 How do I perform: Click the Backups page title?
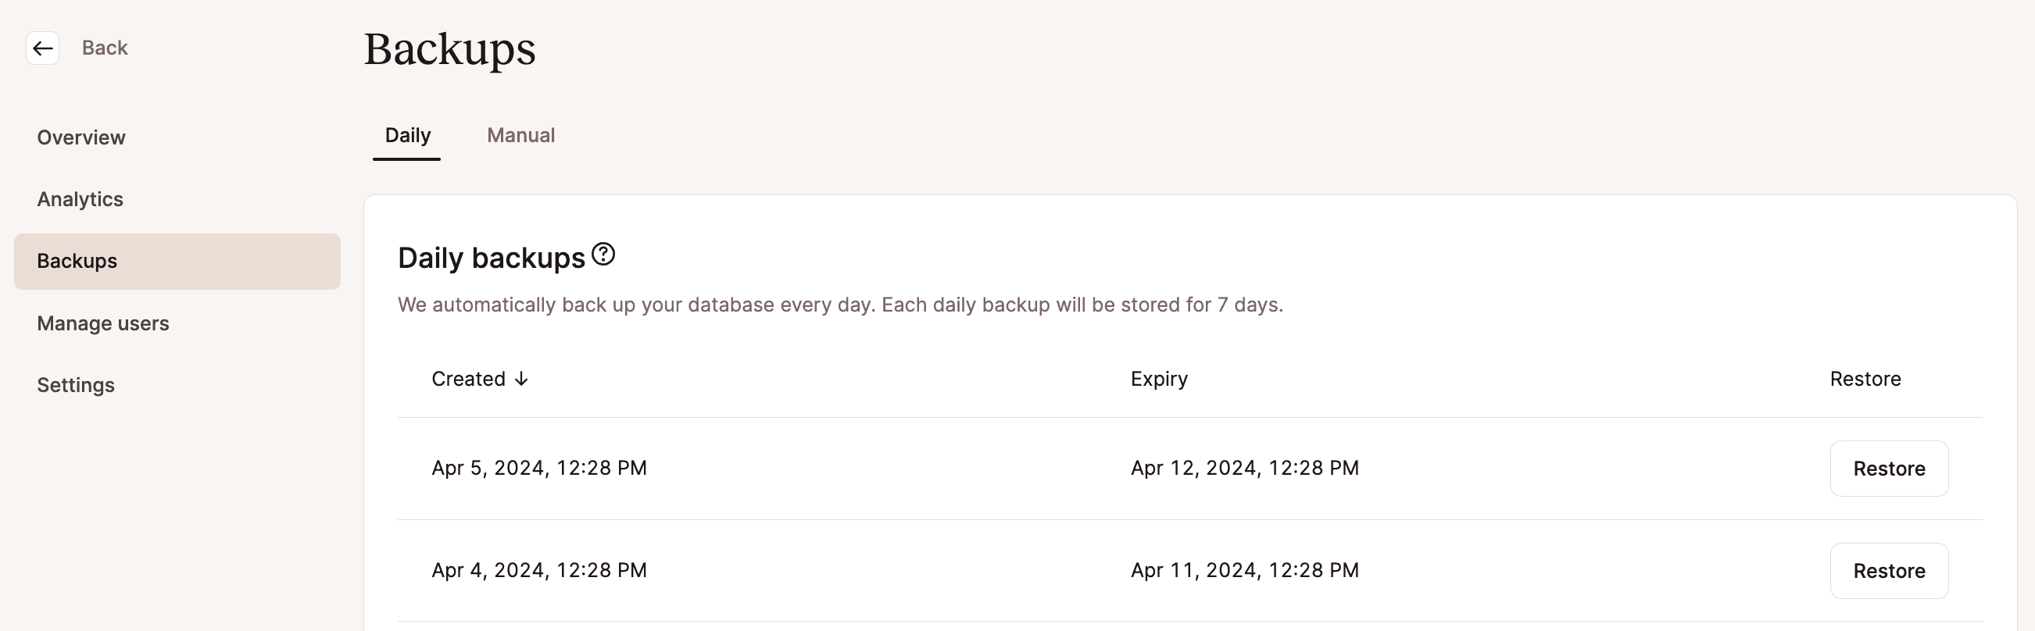(449, 50)
